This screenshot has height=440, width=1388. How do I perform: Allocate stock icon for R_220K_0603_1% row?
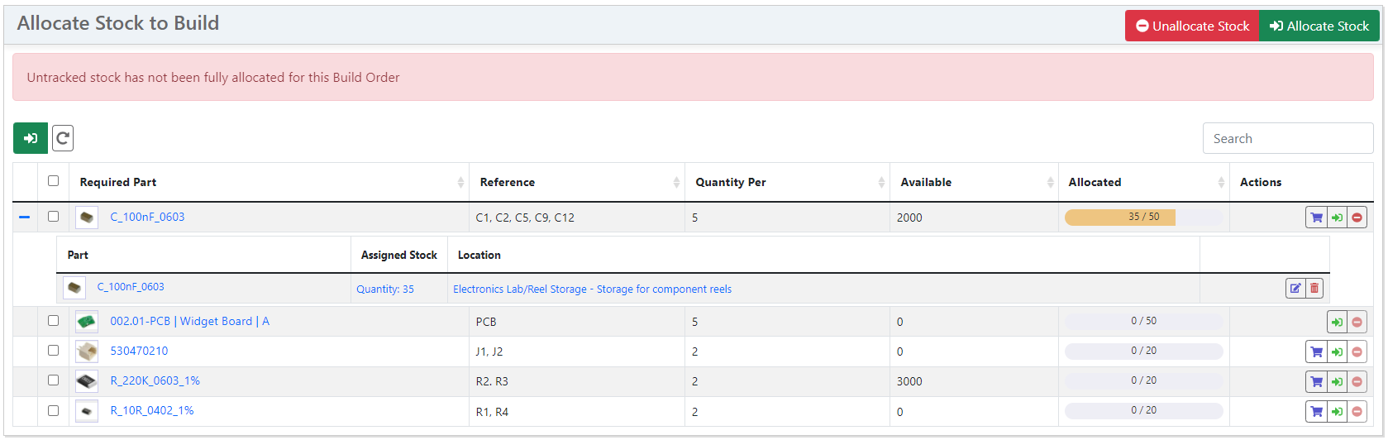tap(1337, 381)
